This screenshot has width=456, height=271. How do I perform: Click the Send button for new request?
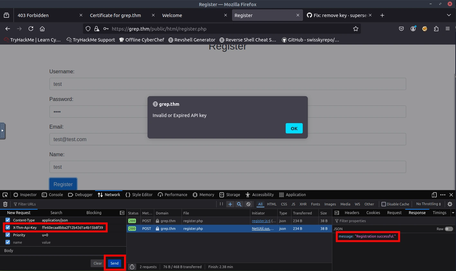click(x=115, y=263)
